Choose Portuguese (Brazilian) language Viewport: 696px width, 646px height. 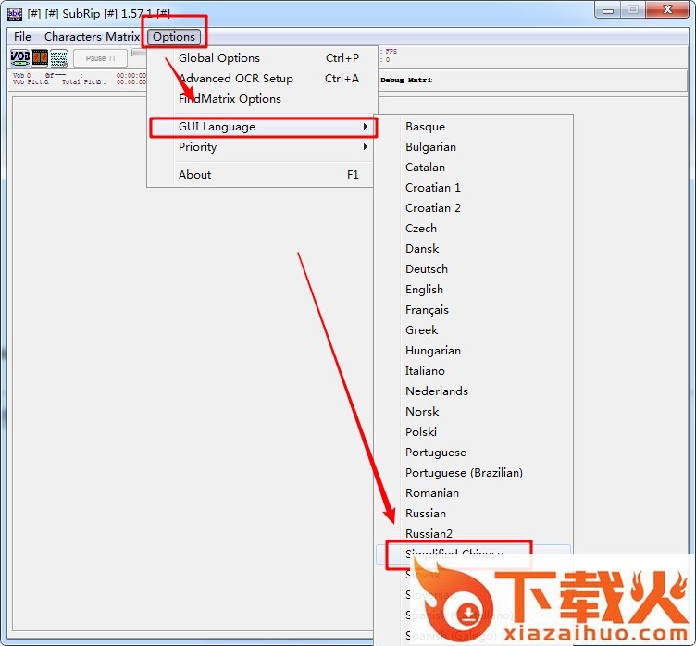(464, 473)
